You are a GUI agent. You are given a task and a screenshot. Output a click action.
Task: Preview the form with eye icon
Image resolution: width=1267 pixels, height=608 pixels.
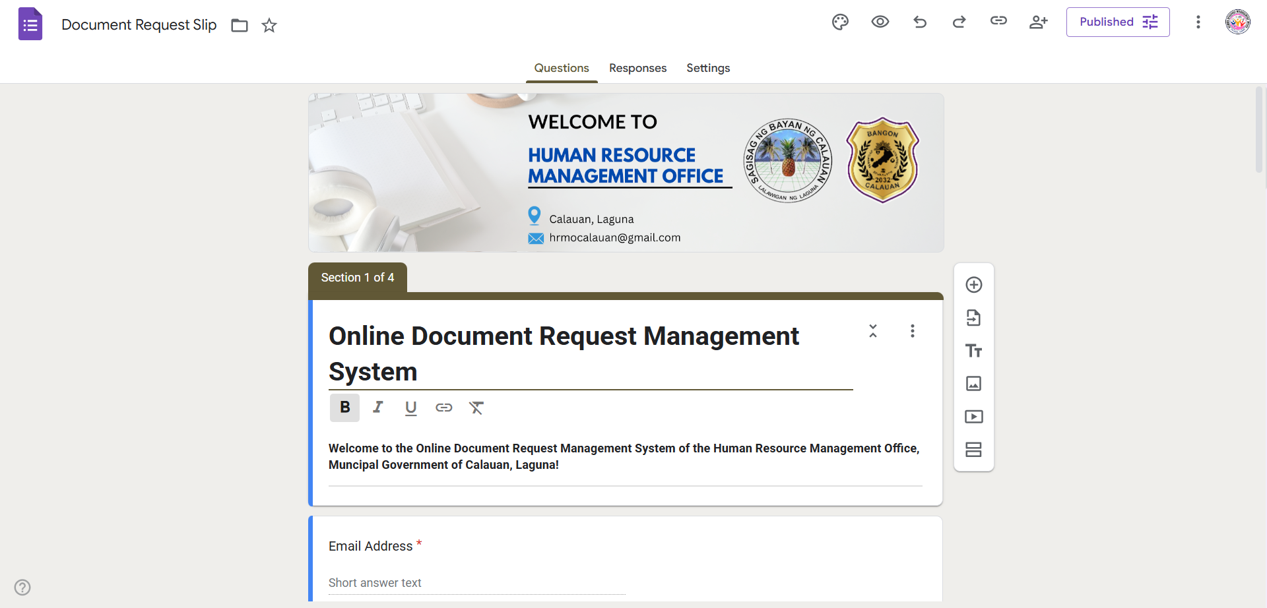[x=880, y=22]
